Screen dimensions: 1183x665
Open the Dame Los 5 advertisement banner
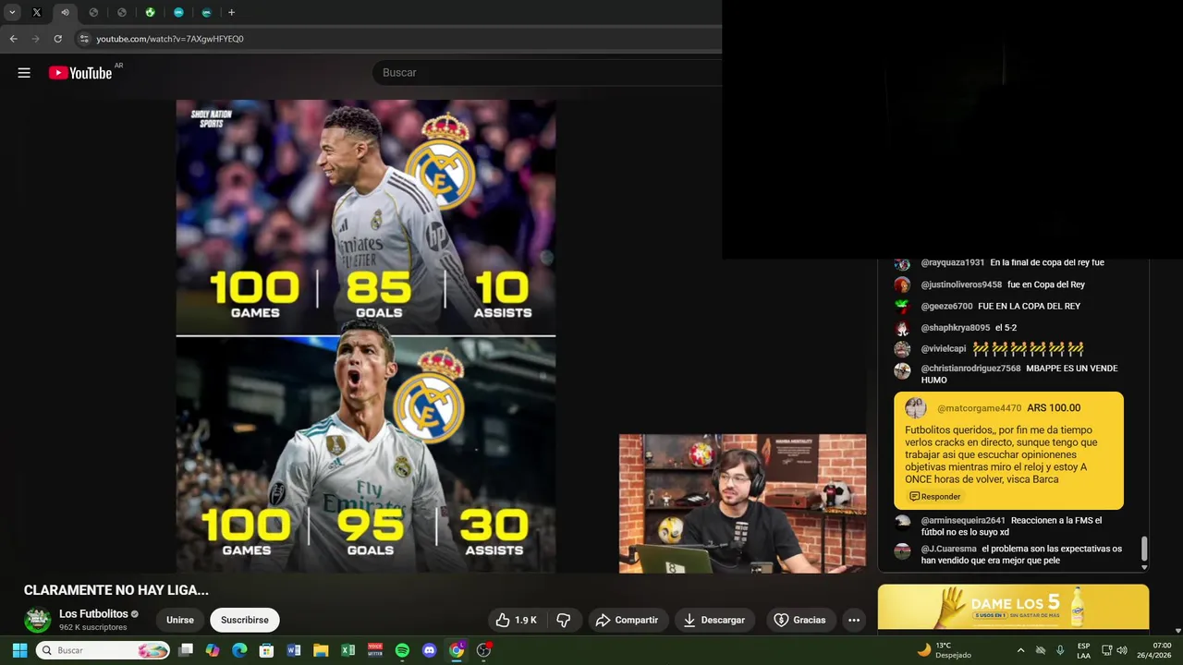coord(1013,607)
